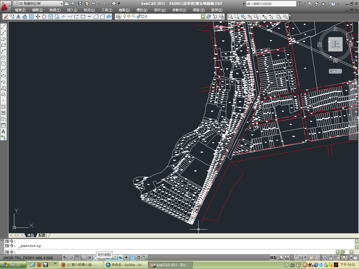Select the Line tool in the Draw toolbar

tap(3, 27)
